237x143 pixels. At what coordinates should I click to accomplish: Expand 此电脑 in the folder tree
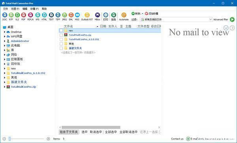point(4,46)
